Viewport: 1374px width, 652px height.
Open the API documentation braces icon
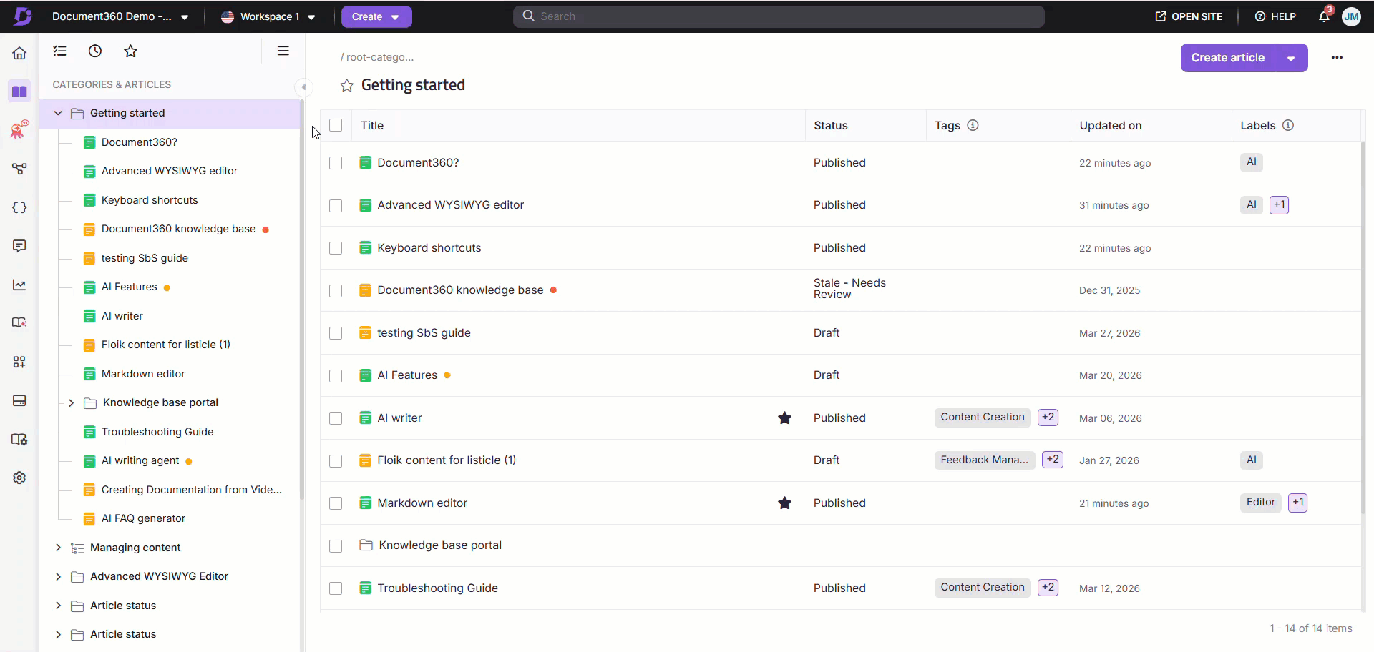tap(19, 207)
